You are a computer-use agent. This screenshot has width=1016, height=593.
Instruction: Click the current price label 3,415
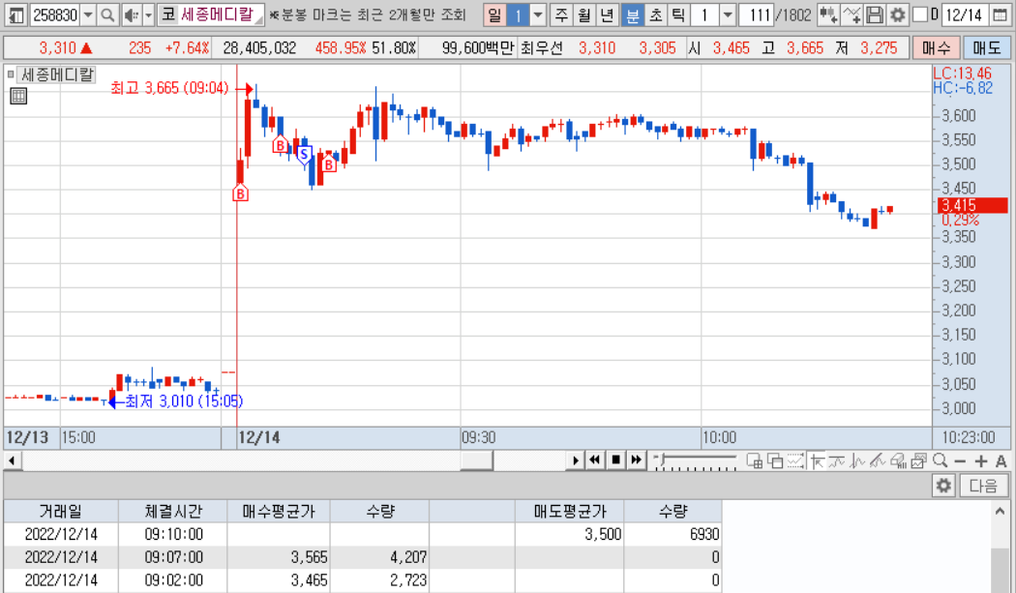[x=971, y=205]
